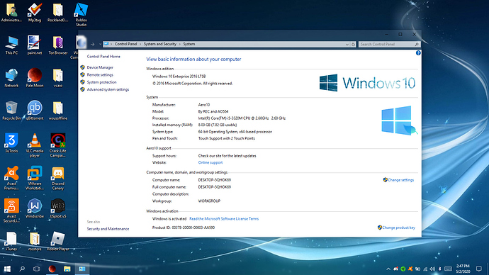This screenshot has width=489, height=275.
Task: Click the green Windscribe tray icon
Action: [403, 269]
